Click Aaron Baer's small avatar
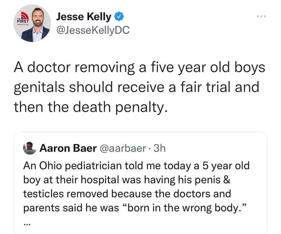The image size is (281, 234). pos(30,149)
